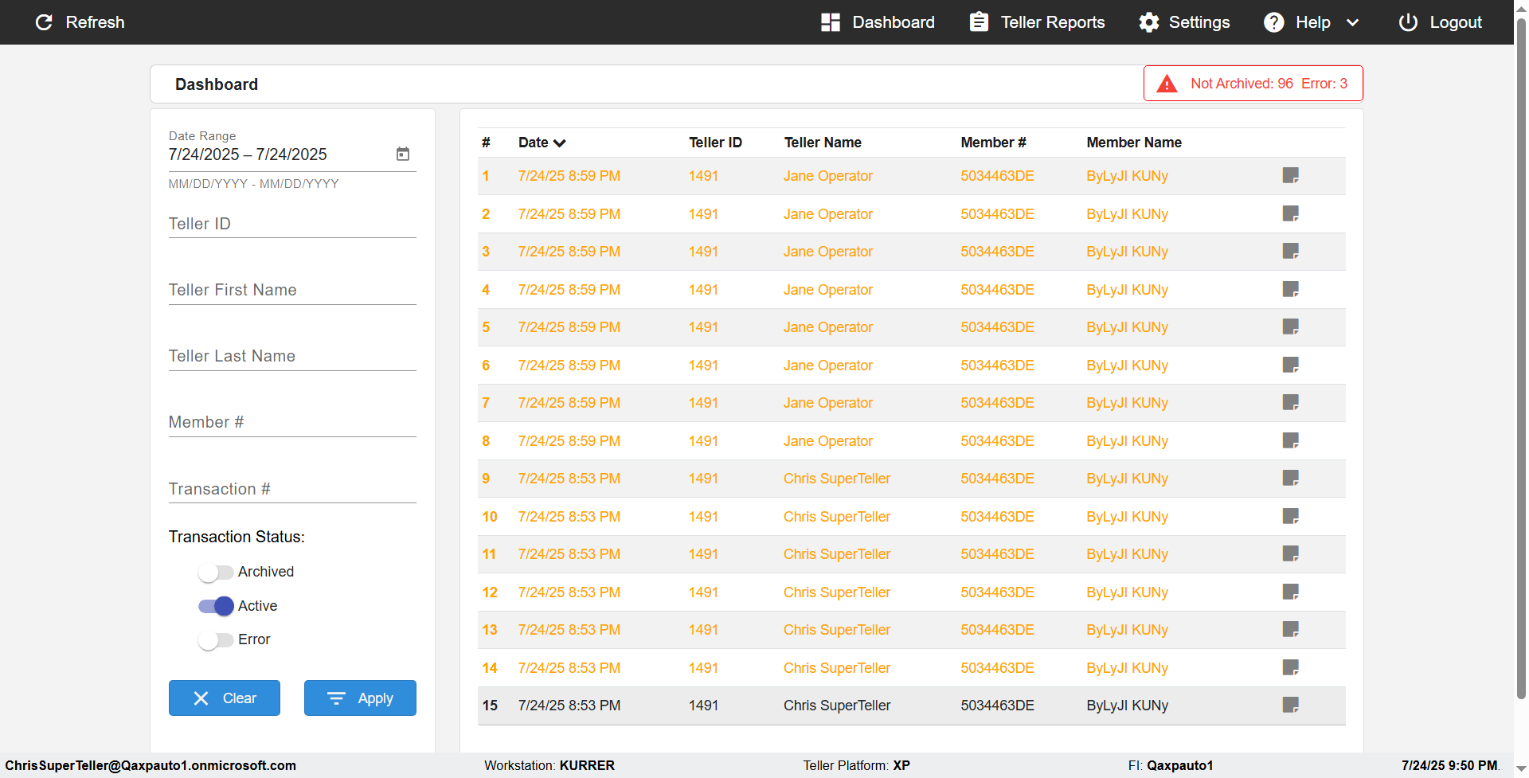Open the note icon for row 5

[1290, 326]
